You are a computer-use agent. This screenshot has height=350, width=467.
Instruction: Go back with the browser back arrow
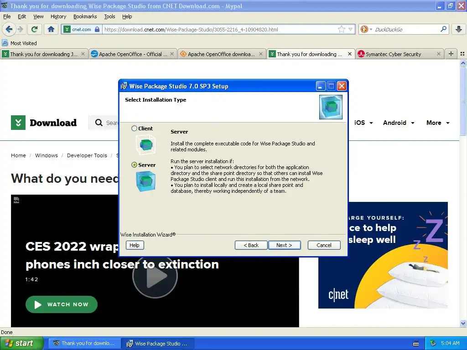coord(9,29)
